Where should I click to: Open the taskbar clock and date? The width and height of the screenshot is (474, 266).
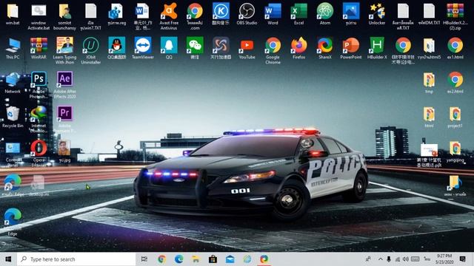[x=444, y=259]
